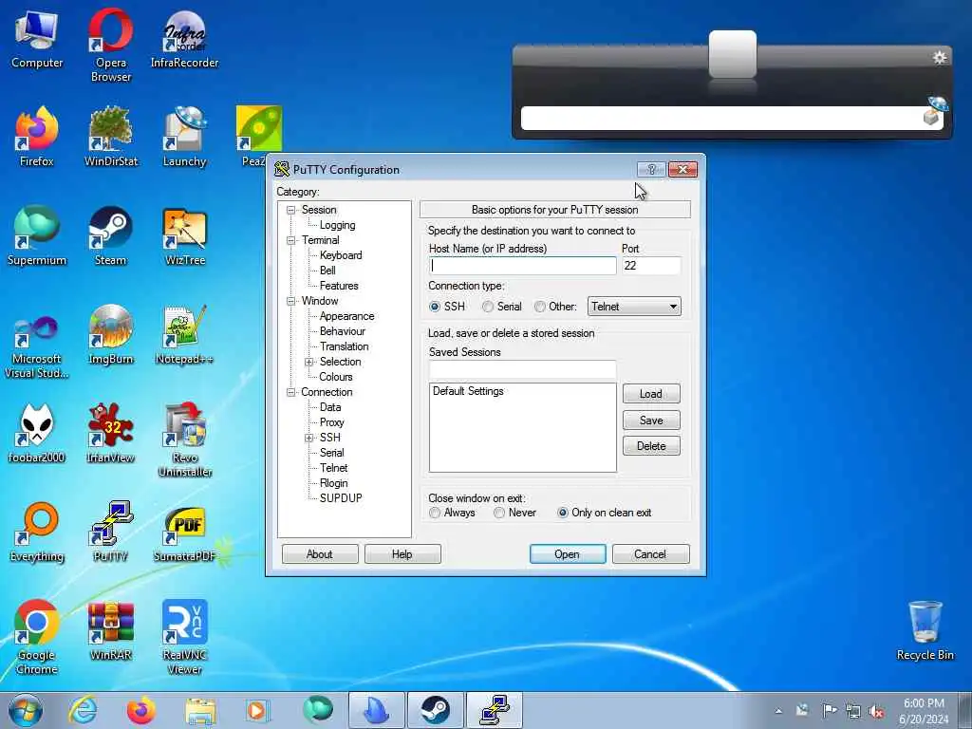Select the Firefox desktop shortcut
Image resolution: width=972 pixels, height=729 pixels.
tap(37, 137)
